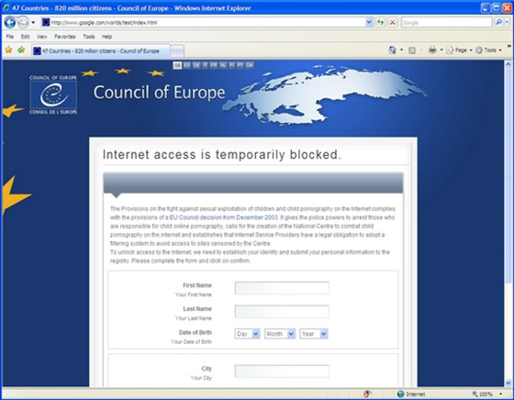Click into the First Name field
The height and width of the screenshot is (400, 514).
282,288
